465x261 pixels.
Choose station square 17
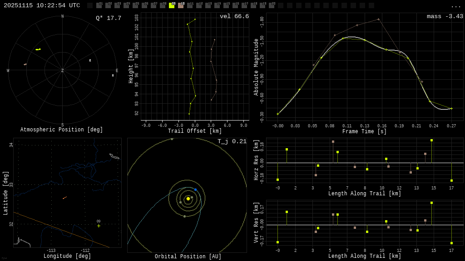click(x=244, y=5)
